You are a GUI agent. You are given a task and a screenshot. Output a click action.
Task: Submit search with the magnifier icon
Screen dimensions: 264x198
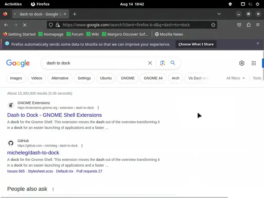point(173,63)
